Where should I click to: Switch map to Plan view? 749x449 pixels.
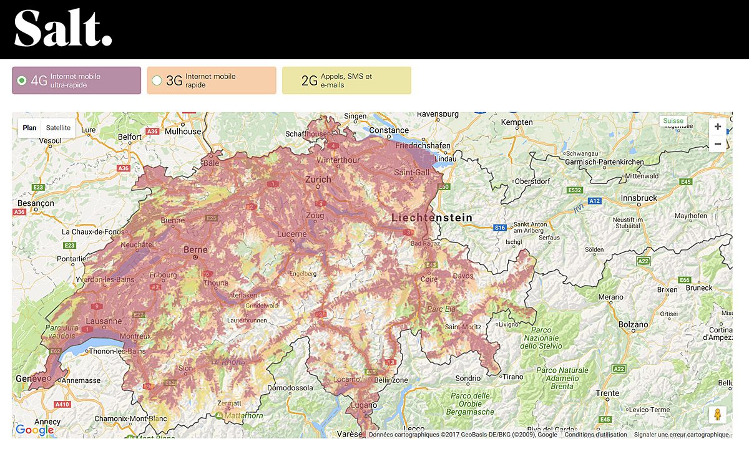(x=29, y=128)
